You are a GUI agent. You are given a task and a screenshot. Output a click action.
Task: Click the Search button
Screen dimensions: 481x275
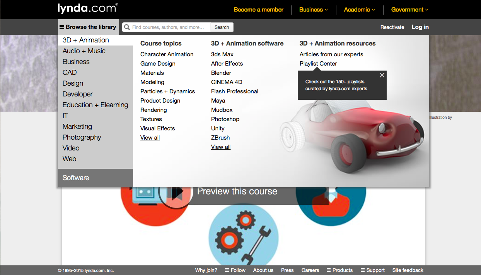click(222, 27)
